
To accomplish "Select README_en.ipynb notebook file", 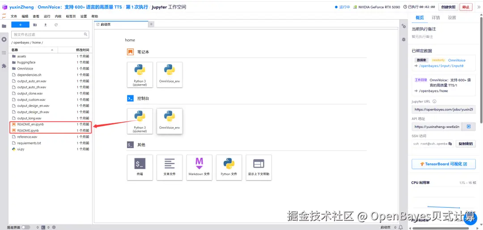I will [x=50, y=124].
